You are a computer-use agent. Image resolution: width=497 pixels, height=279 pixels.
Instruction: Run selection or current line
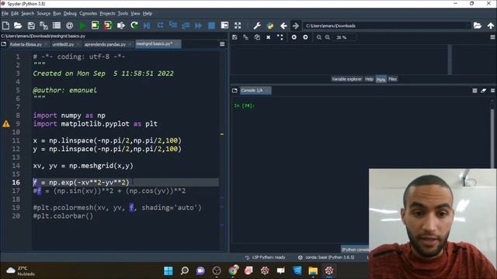[x=121, y=26]
